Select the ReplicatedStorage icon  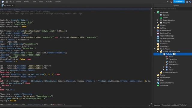coord(158,36)
